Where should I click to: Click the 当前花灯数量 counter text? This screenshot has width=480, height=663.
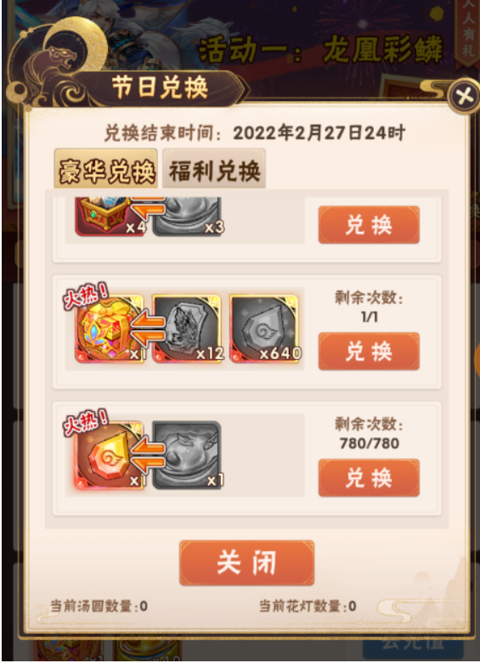[308, 606]
